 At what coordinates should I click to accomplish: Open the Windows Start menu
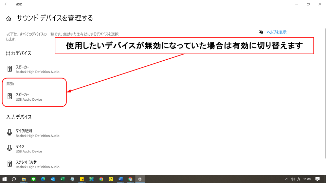tap(5, 179)
